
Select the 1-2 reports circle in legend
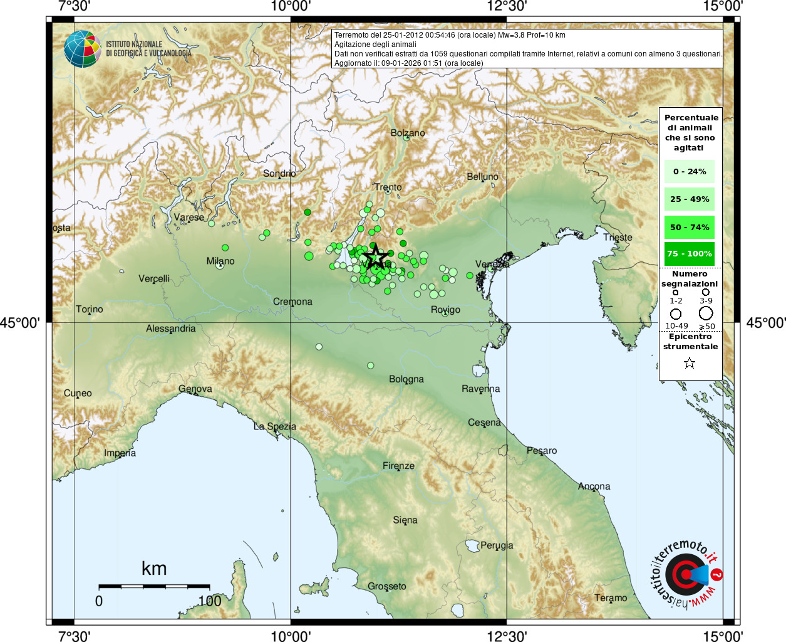point(675,292)
